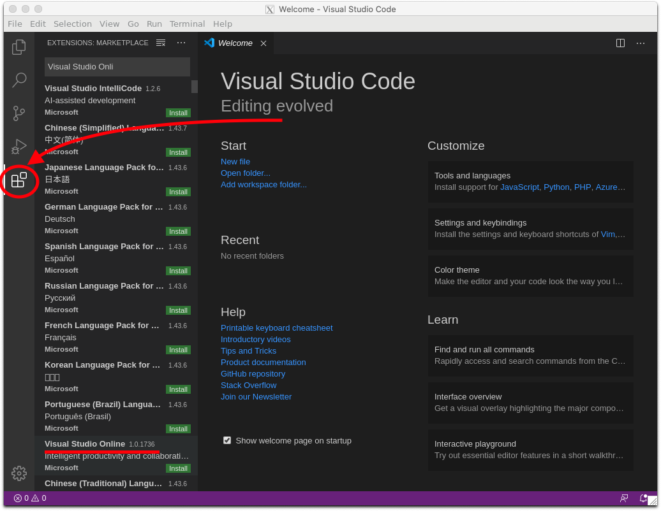The height and width of the screenshot is (511, 661).
Task: Install Korean Language Pack
Action: 178,390
